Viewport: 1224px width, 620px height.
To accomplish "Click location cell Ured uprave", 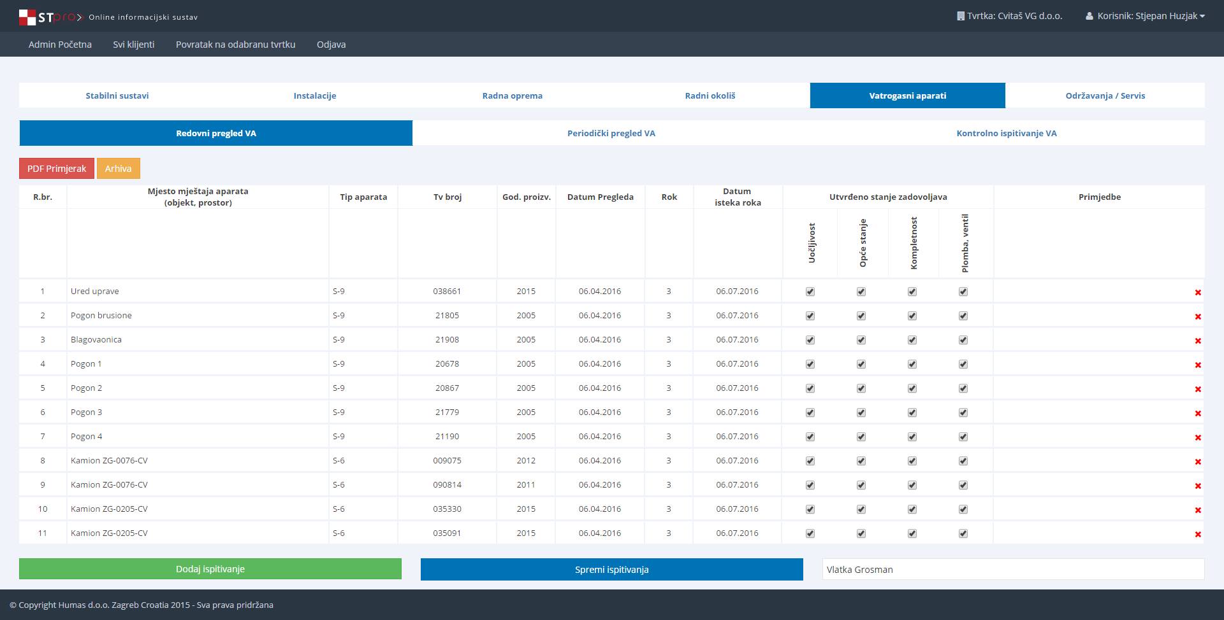I will pos(198,292).
